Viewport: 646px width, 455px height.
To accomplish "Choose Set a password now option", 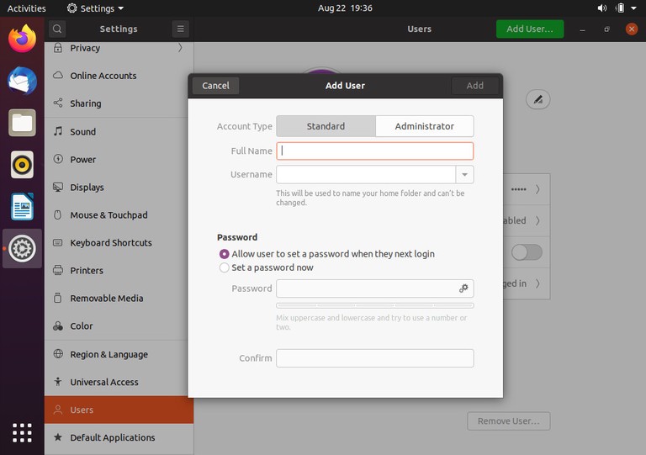I will click(x=266, y=267).
